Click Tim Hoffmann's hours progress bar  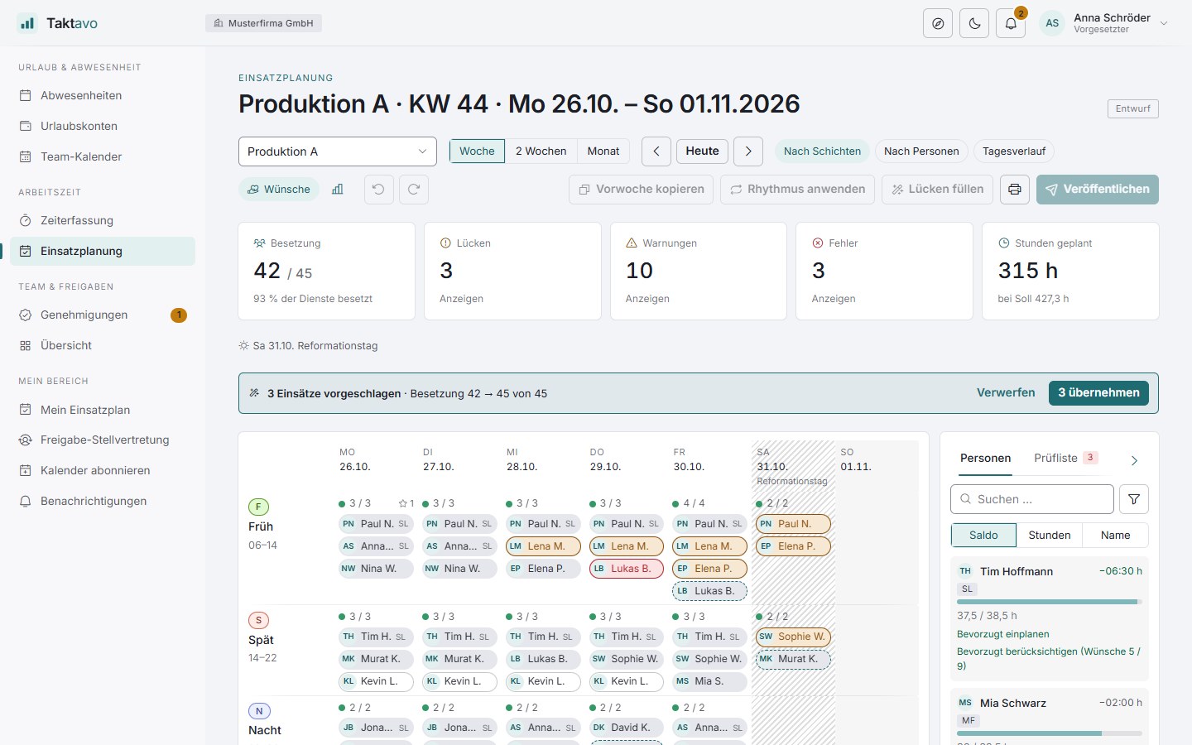1050,602
